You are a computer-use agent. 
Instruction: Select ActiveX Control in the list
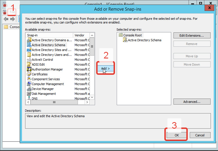tap(43, 60)
